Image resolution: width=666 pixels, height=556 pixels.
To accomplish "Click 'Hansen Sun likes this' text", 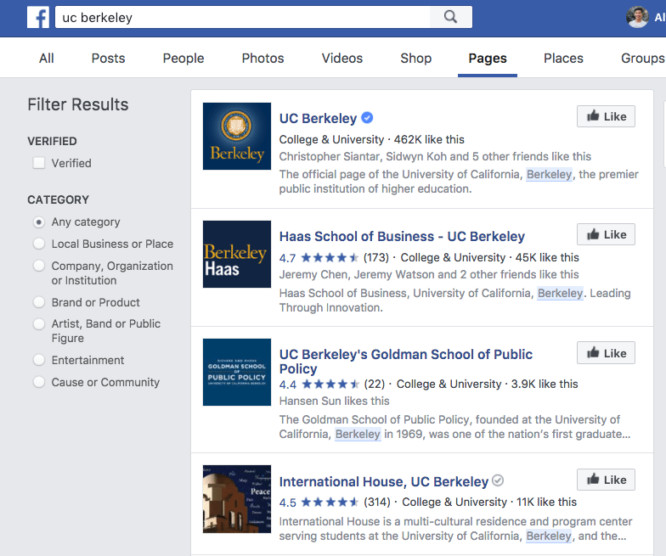I will (335, 401).
